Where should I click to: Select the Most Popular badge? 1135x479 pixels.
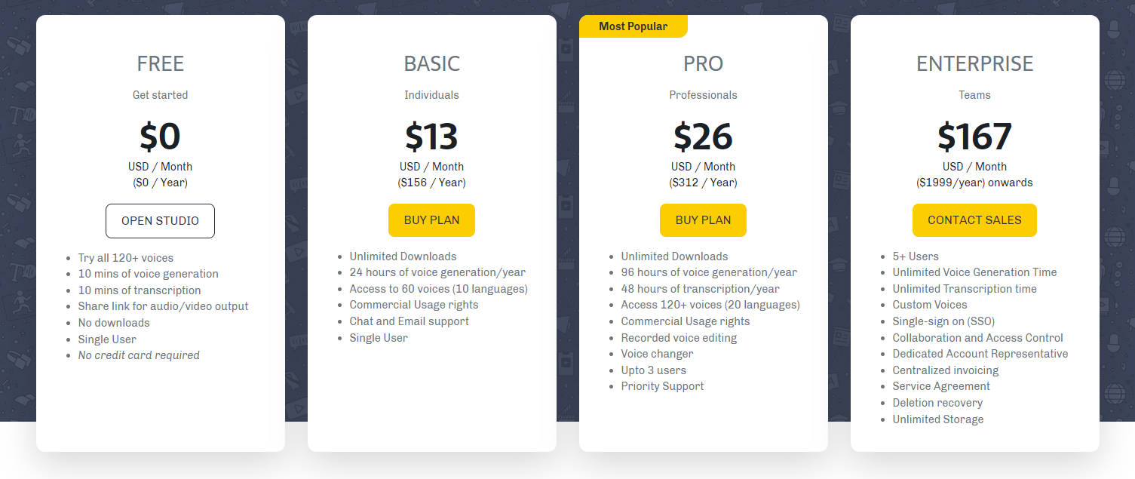(633, 26)
